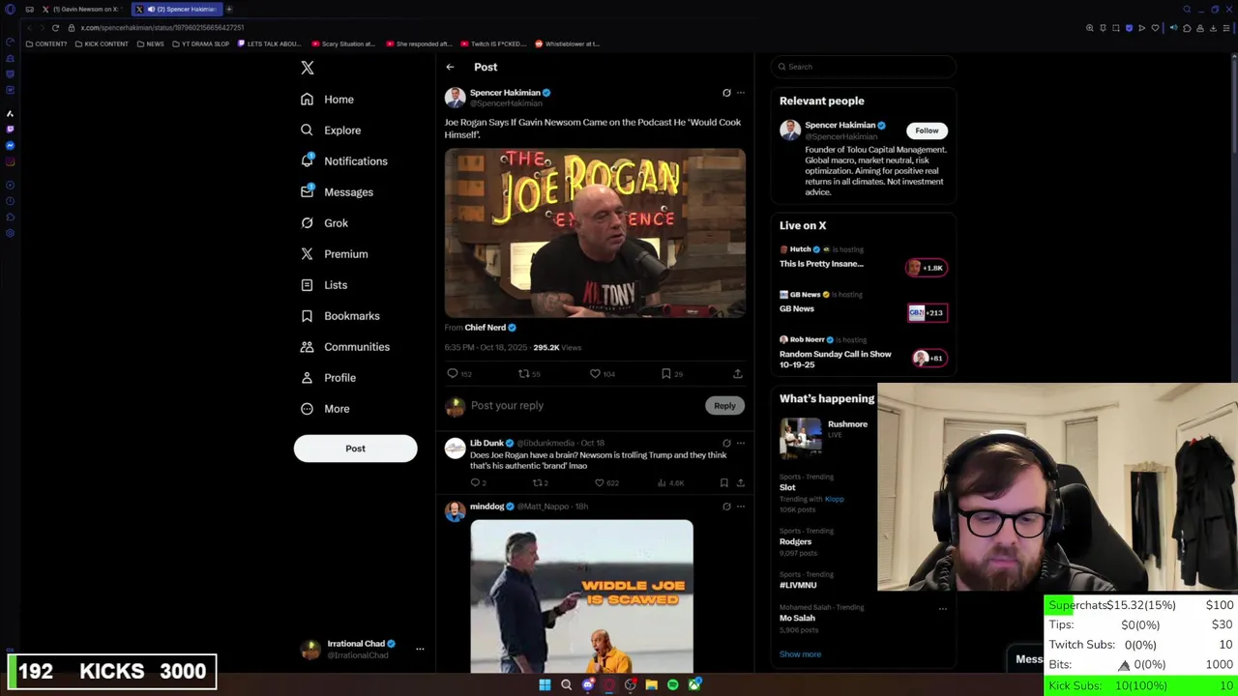Open Discord from the taskbar
This screenshot has height=696, width=1238.
tap(588, 685)
